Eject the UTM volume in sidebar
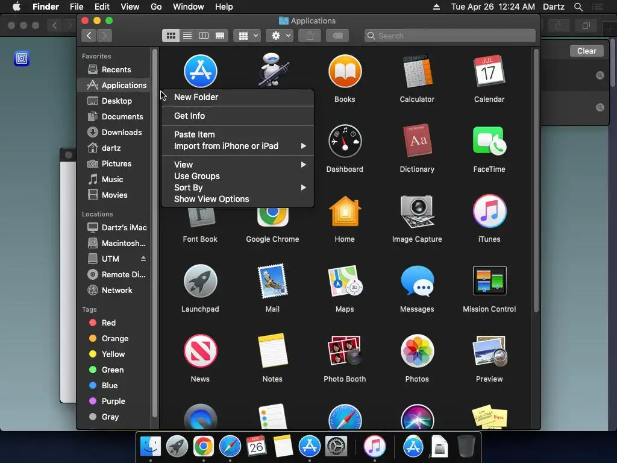 [143, 259]
